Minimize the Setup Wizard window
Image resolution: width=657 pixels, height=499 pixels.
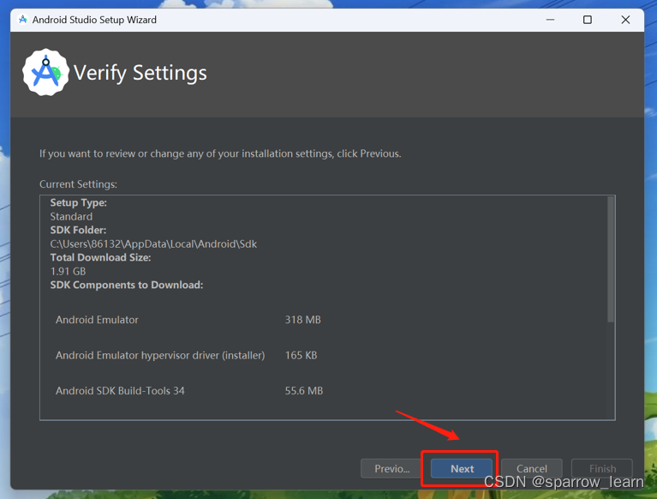coord(550,20)
